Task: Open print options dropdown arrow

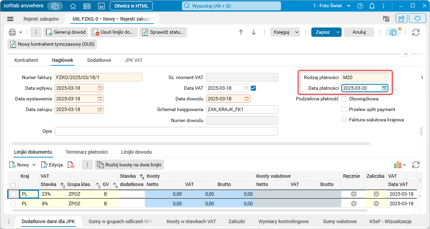Action: (x=21, y=32)
